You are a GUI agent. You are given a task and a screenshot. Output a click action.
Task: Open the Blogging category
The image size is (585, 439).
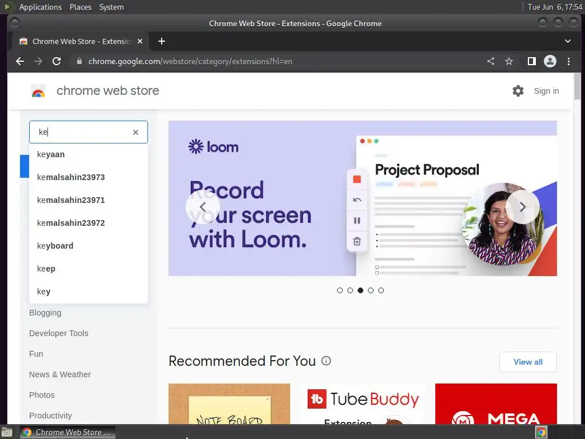click(x=45, y=313)
